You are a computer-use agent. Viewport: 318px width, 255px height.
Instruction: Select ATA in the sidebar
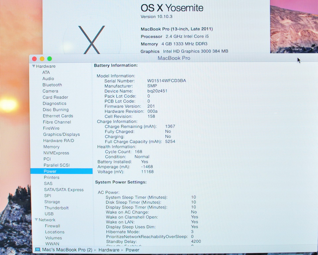tap(46, 72)
